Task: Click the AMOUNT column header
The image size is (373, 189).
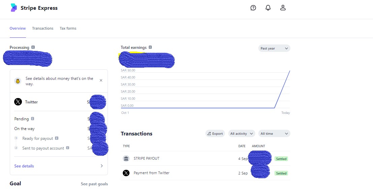Action: [258, 146]
